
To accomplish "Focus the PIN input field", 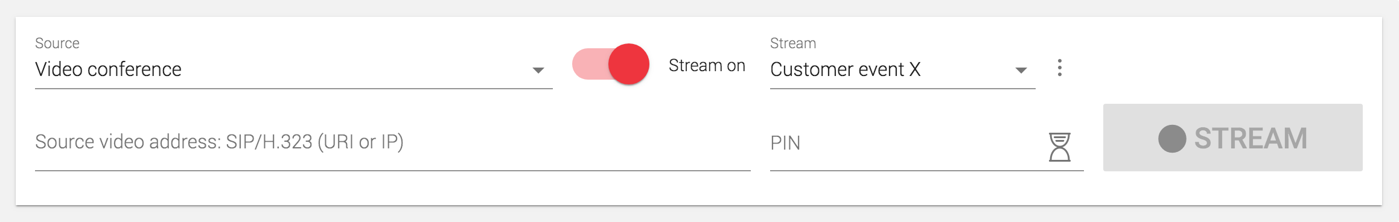I will (x=905, y=144).
